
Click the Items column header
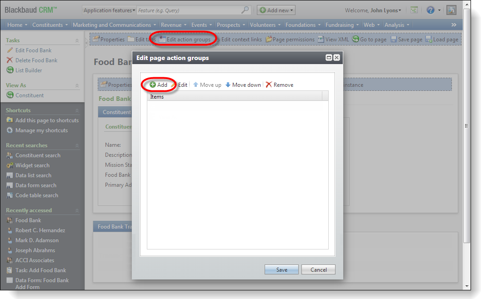click(x=235, y=97)
